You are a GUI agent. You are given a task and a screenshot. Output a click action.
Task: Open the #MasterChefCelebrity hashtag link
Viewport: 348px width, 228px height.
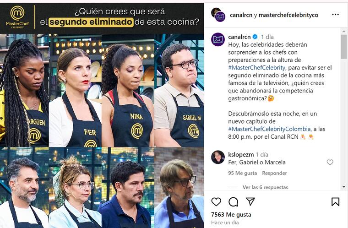[256, 67]
